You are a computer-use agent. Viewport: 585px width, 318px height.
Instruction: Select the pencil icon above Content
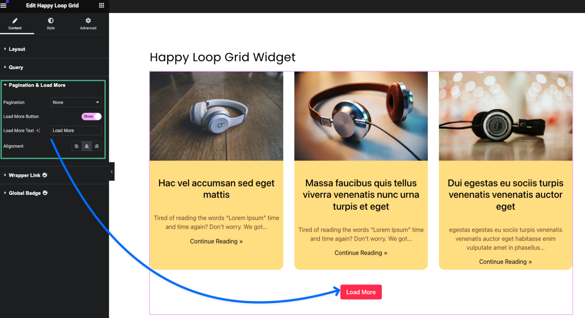tap(15, 21)
